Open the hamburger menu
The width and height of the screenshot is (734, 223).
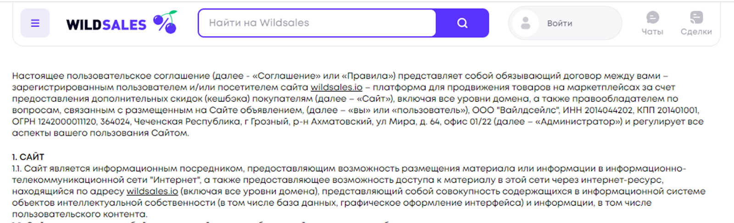click(35, 23)
